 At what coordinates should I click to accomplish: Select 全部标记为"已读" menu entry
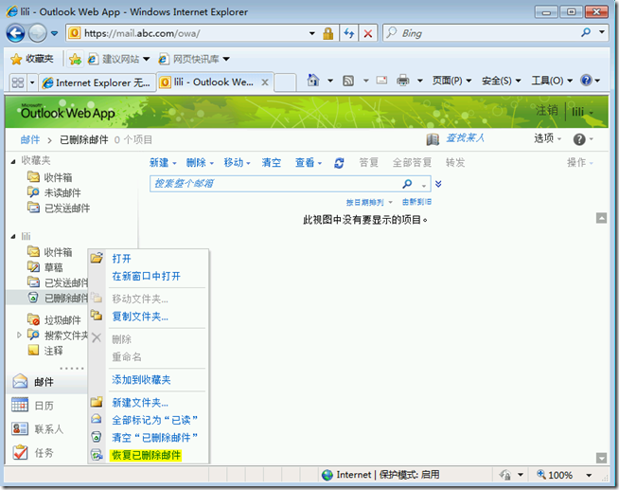154,420
